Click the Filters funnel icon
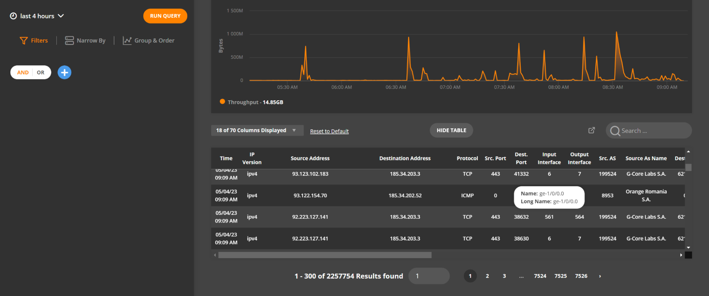Image resolution: width=709 pixels, height=296 pixels. 23,41
